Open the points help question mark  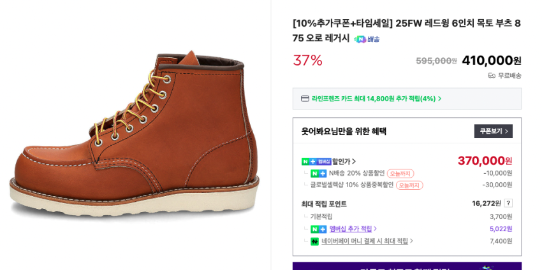(x=508, y=203)
